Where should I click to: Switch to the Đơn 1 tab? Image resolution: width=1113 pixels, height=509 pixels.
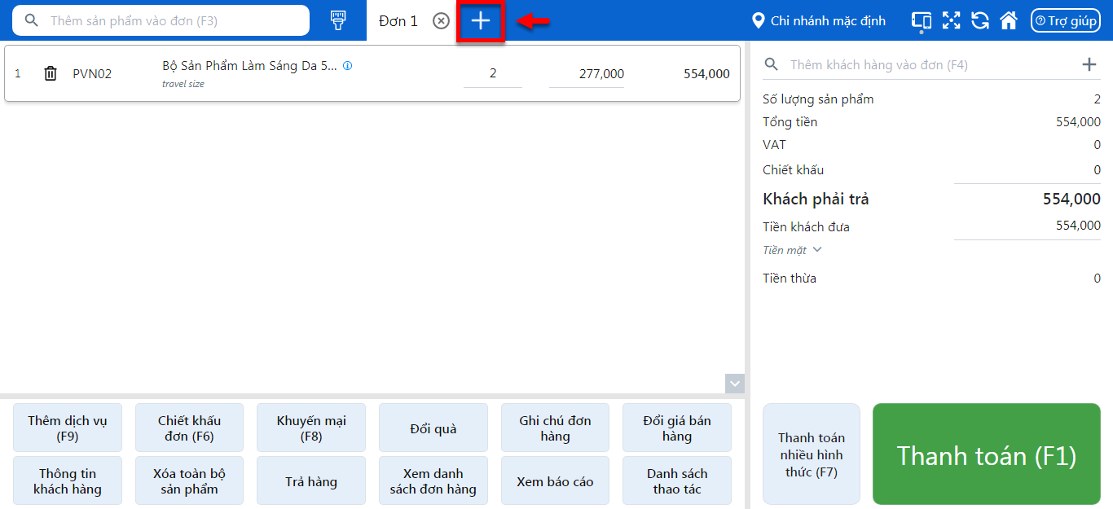pos(398,21)
